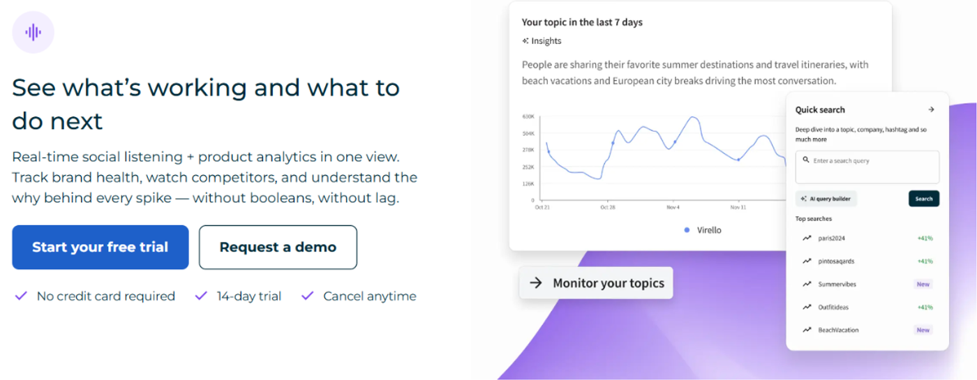The height and width of the screenshot is (380, 977).
Task: Click the Quick search arrow icon
Action: (x=931, y=109)
